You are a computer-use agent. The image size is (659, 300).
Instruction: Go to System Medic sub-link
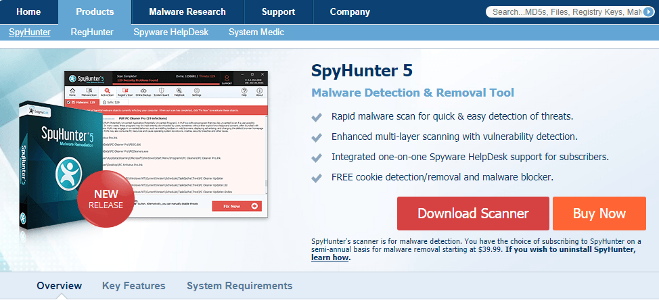[256, 32]
